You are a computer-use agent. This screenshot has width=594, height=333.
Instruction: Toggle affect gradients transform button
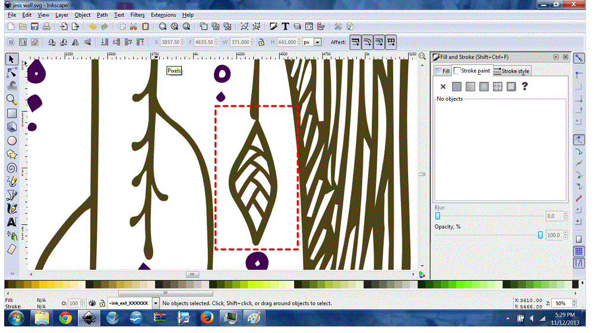[x=379, y=42]
